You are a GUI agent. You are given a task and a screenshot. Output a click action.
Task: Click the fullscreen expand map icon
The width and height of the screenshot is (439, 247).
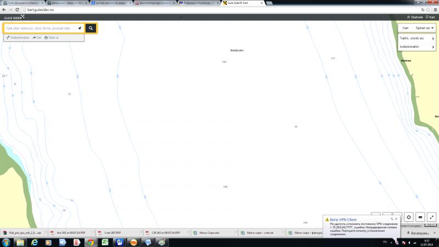point(431,217)
